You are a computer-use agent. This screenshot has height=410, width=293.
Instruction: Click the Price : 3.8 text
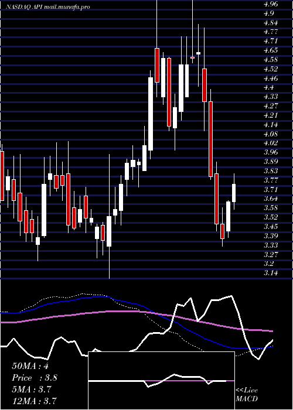(35, 378)
